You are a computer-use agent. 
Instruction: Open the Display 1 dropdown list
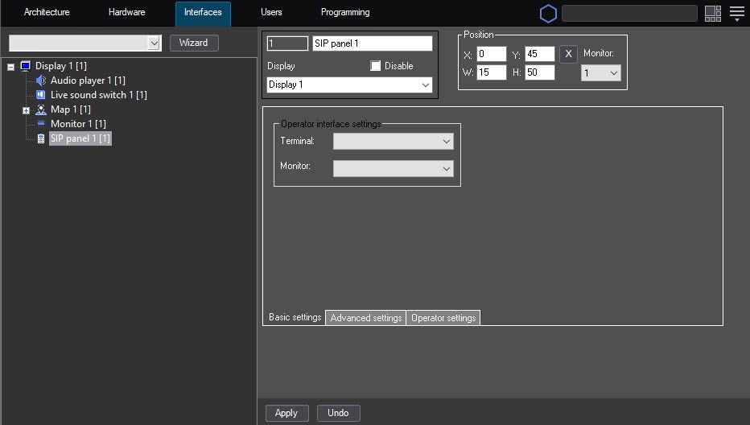pyautogui.click(x=349, y=85)
